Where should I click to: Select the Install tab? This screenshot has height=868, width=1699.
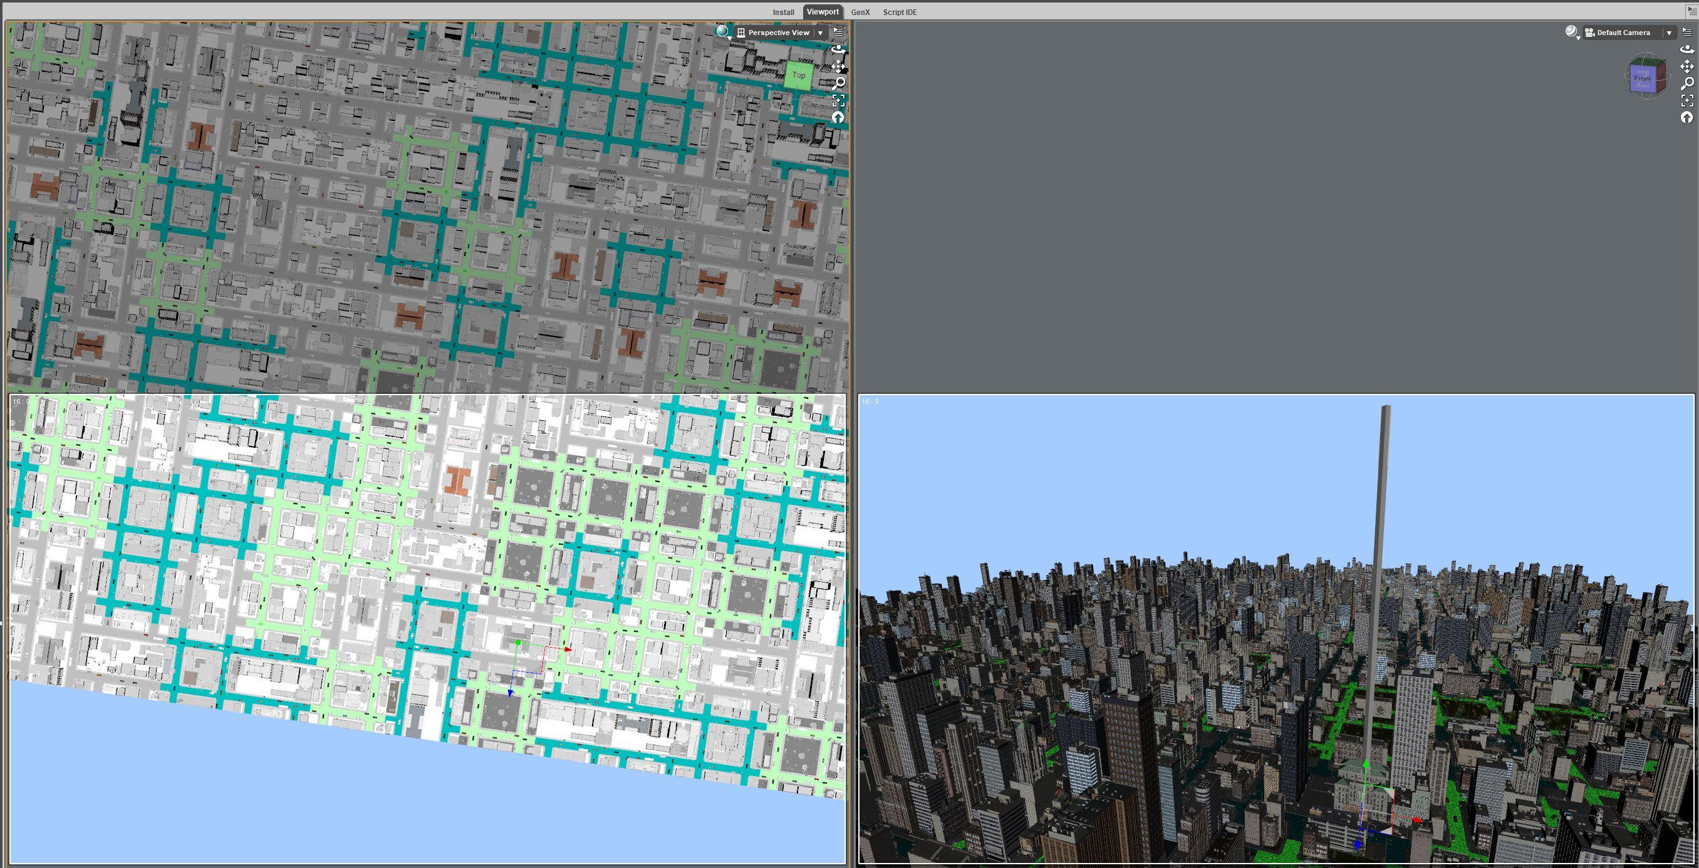click(784, 12)
